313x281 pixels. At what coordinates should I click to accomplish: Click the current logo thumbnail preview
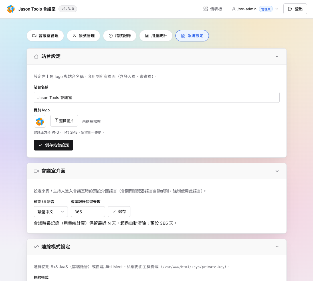(40, 121)
